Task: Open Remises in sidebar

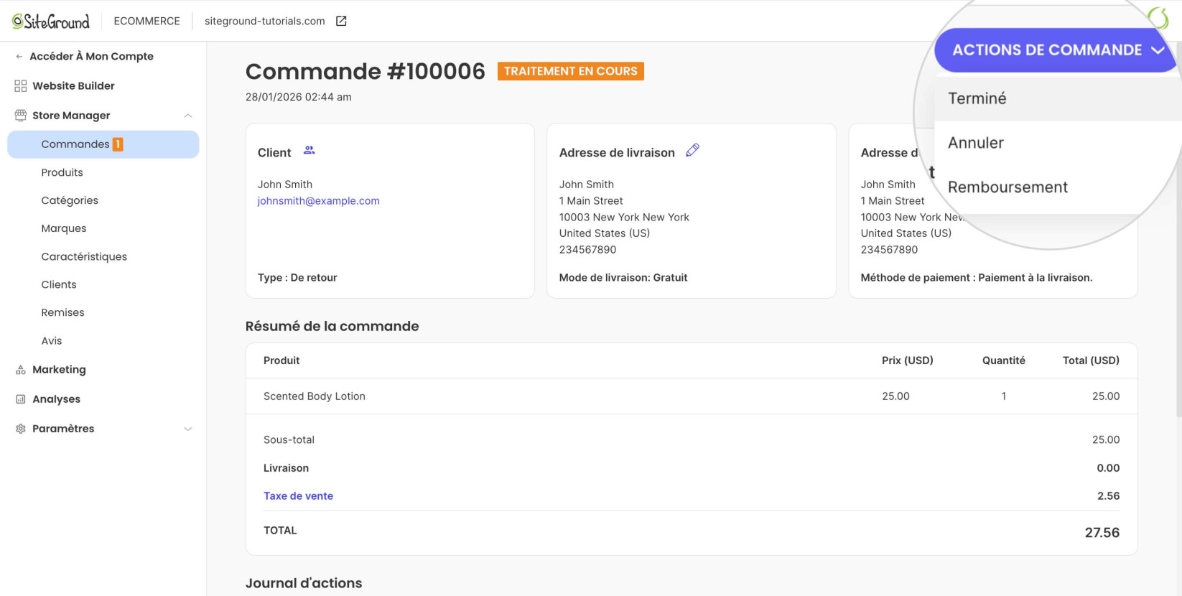Action: point(62,312)
